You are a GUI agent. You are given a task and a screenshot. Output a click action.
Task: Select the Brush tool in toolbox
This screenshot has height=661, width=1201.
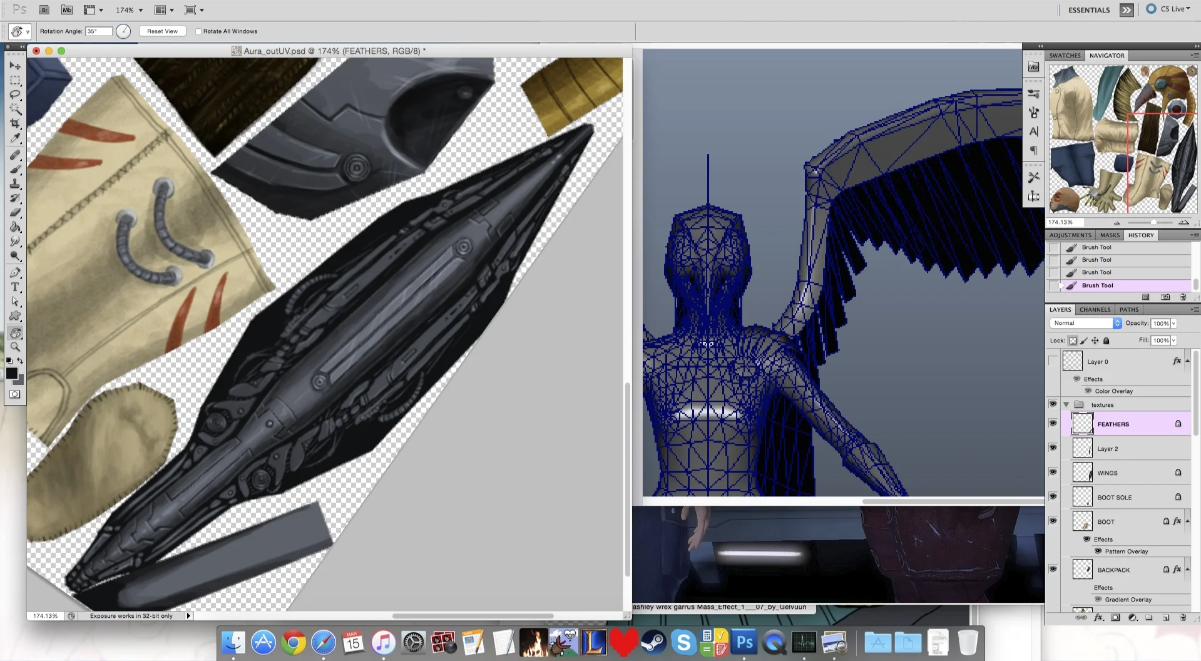pos(15,169)
